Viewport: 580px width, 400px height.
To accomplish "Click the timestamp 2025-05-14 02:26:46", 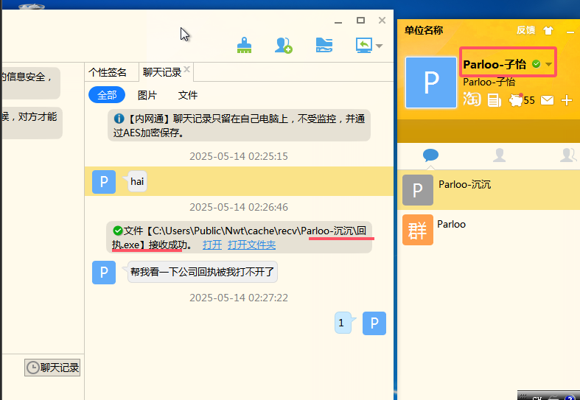I will [x=239, y=207].
